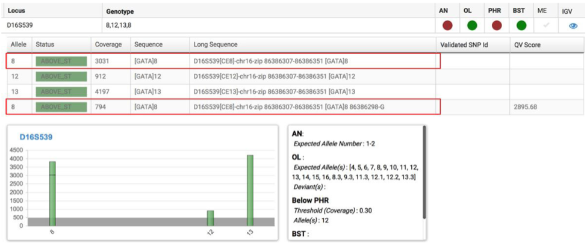Image resolution: width=587 pixels, height=243 pixels.
Task: Click the green BST status indicator
Action: pyautogui.click(x=521, y=26)
